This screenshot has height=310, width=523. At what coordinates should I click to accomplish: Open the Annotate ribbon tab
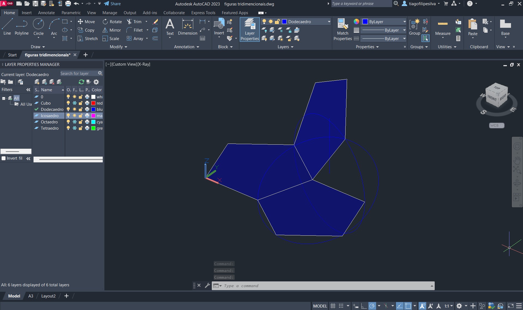click(46, 13)
